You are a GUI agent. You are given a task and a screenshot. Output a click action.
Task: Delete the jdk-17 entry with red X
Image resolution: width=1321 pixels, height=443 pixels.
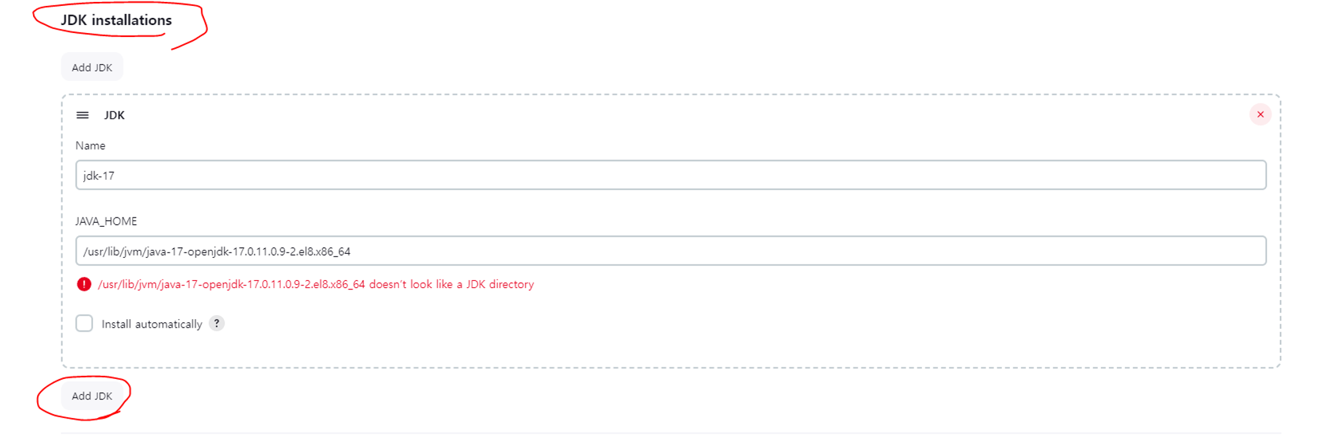point(1260,115)
